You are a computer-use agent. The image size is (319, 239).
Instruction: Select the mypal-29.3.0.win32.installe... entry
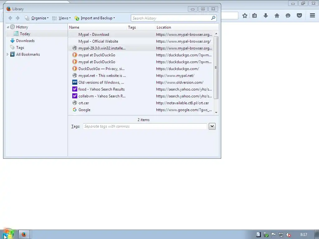point(140,48)
